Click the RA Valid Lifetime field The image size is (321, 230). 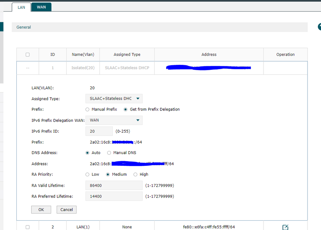(x=114, y=185)
